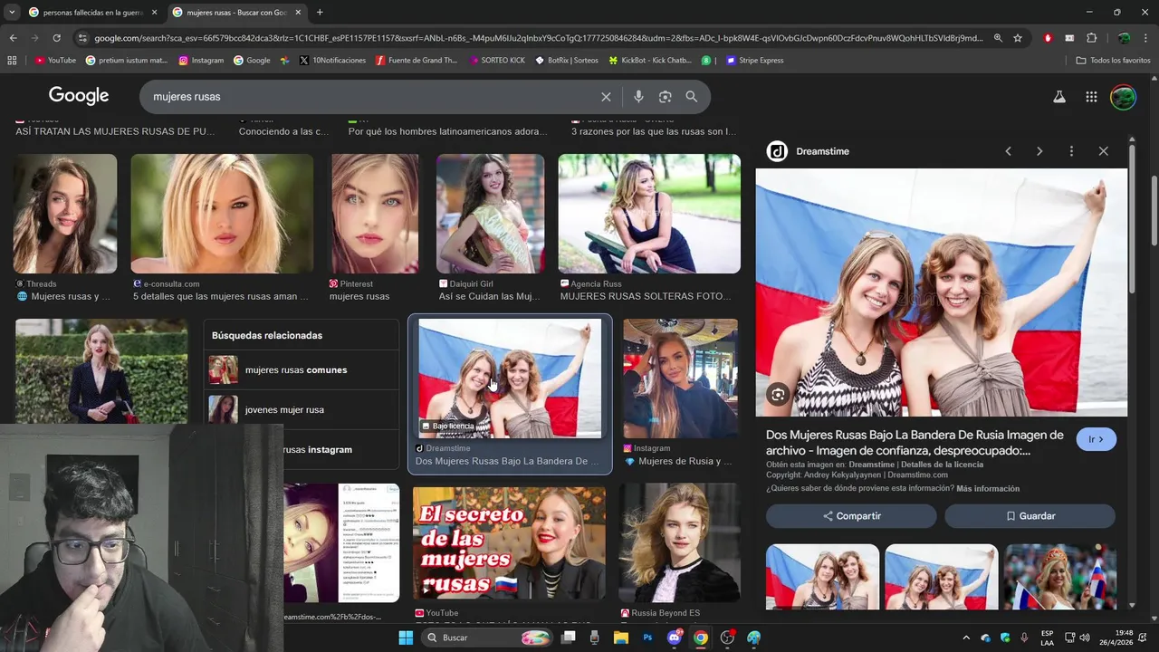Screen dimensions: 1159x652
Task: Clear the Google search box text
Action: [x=606, y=97]
